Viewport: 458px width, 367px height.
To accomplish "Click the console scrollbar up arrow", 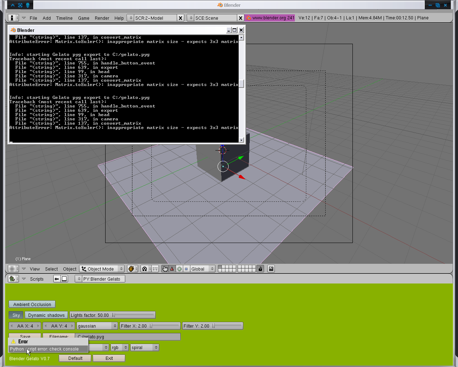I will click(241, 38).
